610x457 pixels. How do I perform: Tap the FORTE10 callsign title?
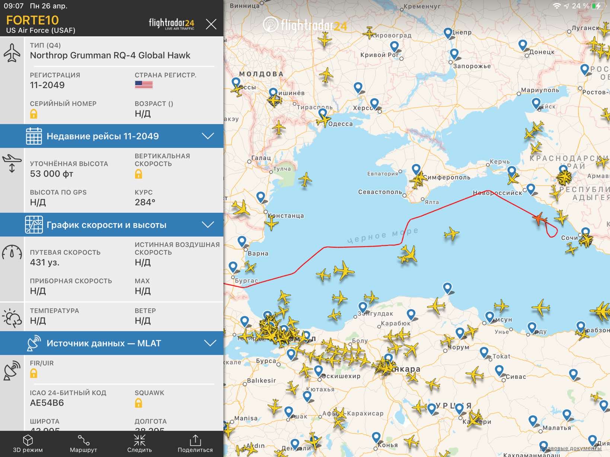coord(32,20)
